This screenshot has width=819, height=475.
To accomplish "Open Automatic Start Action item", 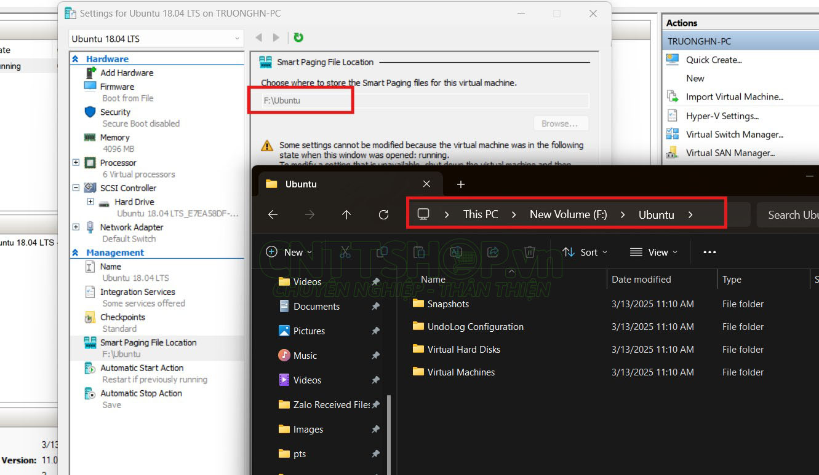I will [x=142, y=367].
